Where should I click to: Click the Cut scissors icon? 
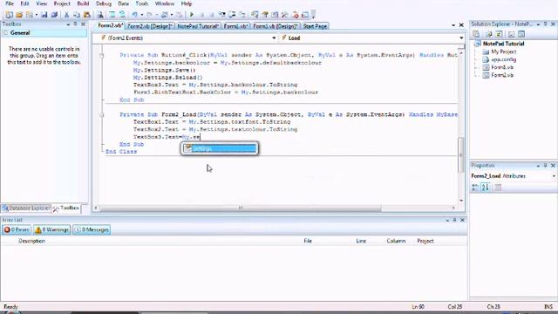(x=66, y=15)
